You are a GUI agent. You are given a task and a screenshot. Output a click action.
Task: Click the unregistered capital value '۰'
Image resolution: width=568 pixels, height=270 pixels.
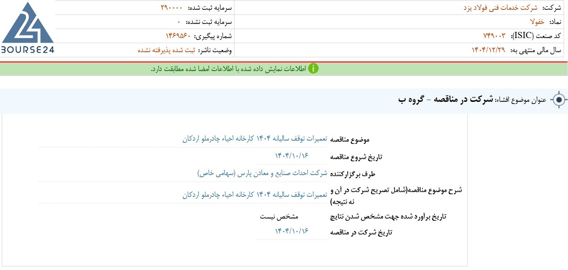point(179,22)
